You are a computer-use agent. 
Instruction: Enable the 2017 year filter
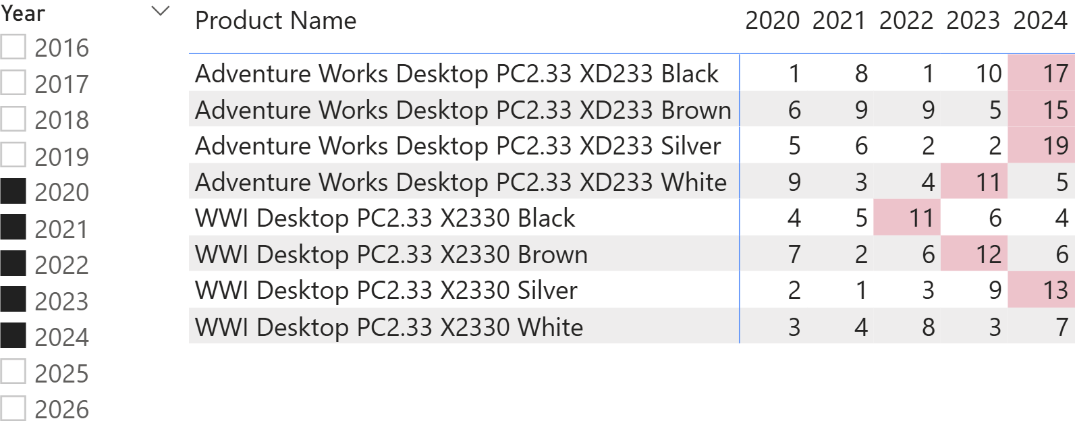click(13, 83)
